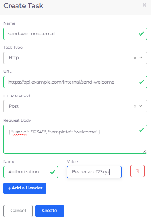Image resolution: width=151 pixels, height=224 pixels.
Task: Add a Header button
Action: tap(25, 188)
